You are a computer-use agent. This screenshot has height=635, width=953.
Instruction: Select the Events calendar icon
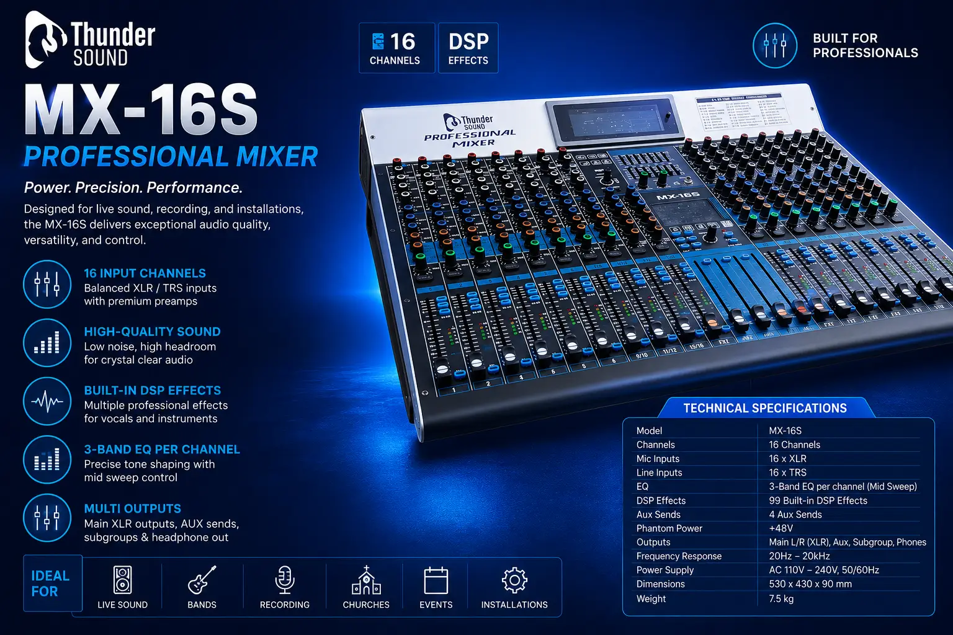click(436, 580)
